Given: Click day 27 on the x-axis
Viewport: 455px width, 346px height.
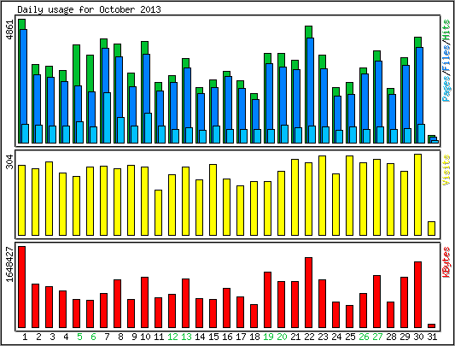Looking at the screenshot, I should pyautogui.click(x=377, y=337).
